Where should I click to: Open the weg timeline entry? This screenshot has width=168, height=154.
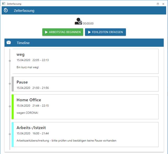click(x=86, y=61)
